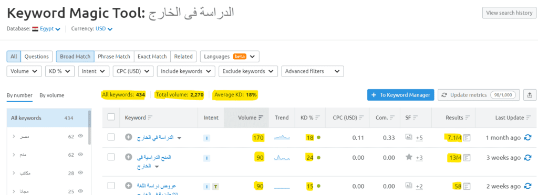538x195 pixels.
Task: Open the Exclude keywords dropdown
Action: click(248, 71)
